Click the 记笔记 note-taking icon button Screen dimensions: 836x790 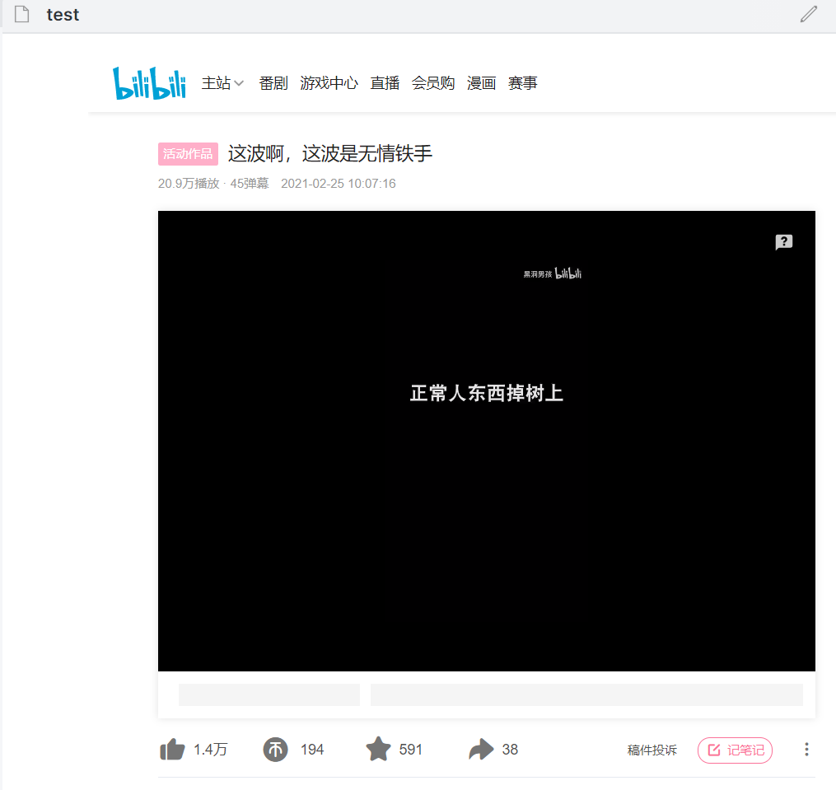point(734,750)
